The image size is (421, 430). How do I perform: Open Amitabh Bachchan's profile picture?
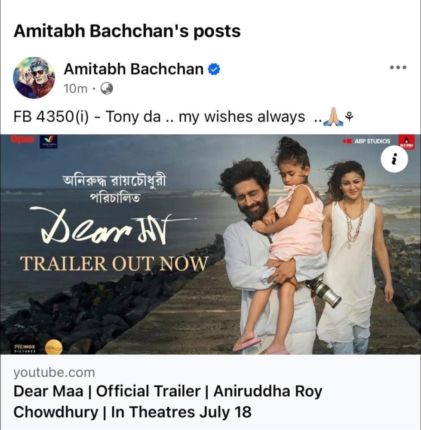(34, 78)
